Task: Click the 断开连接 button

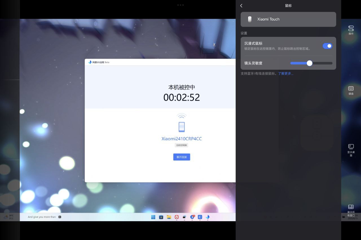Action: (182, 157)
